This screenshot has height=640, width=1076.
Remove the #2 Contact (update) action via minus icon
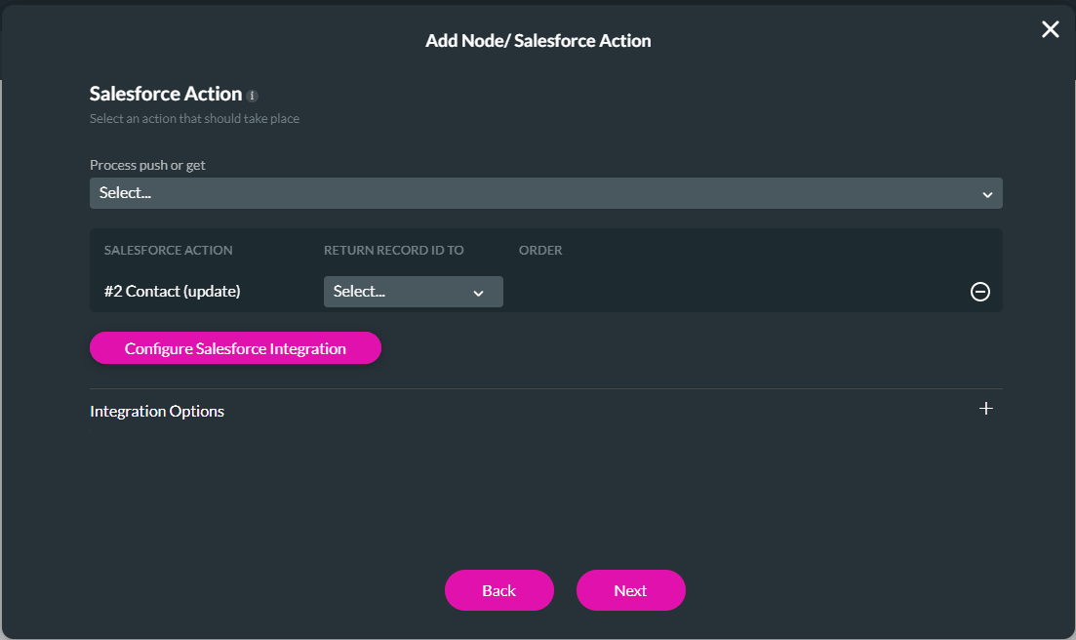coord(979,291)
